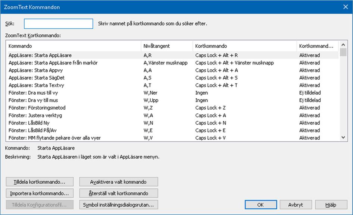Click the 'A,R' Nivåtangent cell
353x215 pixels.
(147, 55)
